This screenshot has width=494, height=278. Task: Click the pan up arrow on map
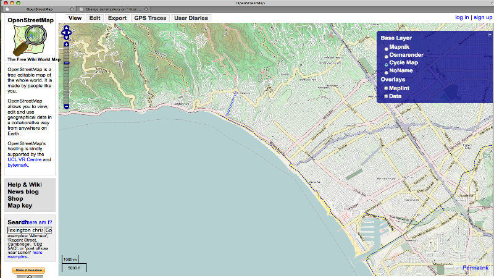pos(66,27)
